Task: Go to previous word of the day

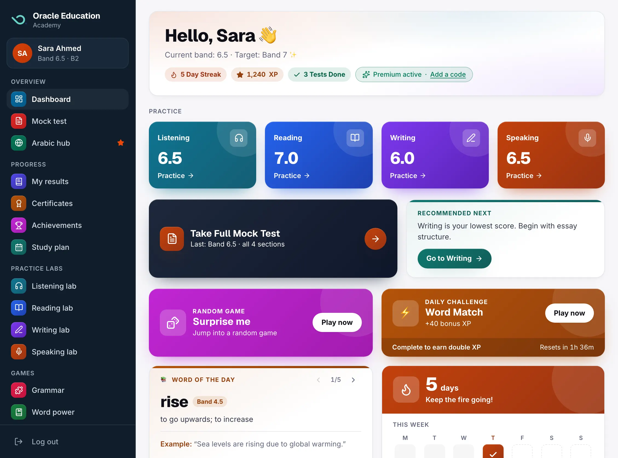Action: (318, 380)
